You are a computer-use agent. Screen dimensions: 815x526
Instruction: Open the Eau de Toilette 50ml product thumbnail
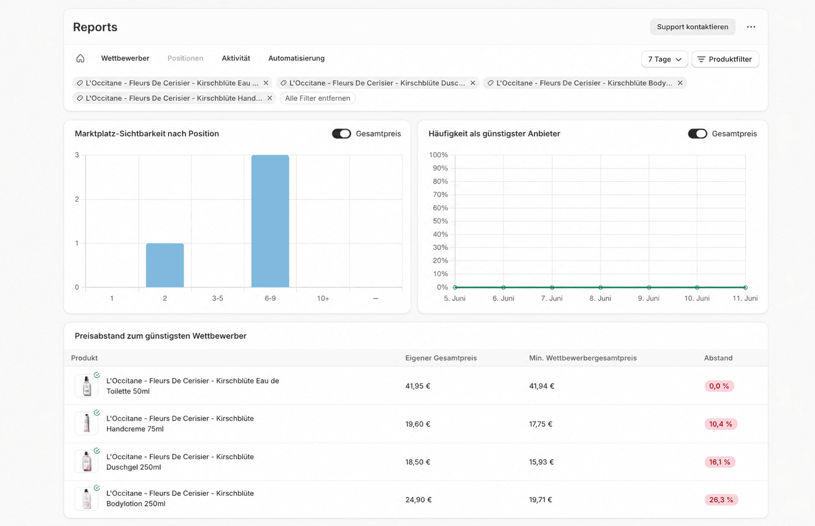tap(87, 386)
